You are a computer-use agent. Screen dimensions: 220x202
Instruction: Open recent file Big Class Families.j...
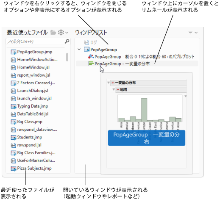coord(36,153)
